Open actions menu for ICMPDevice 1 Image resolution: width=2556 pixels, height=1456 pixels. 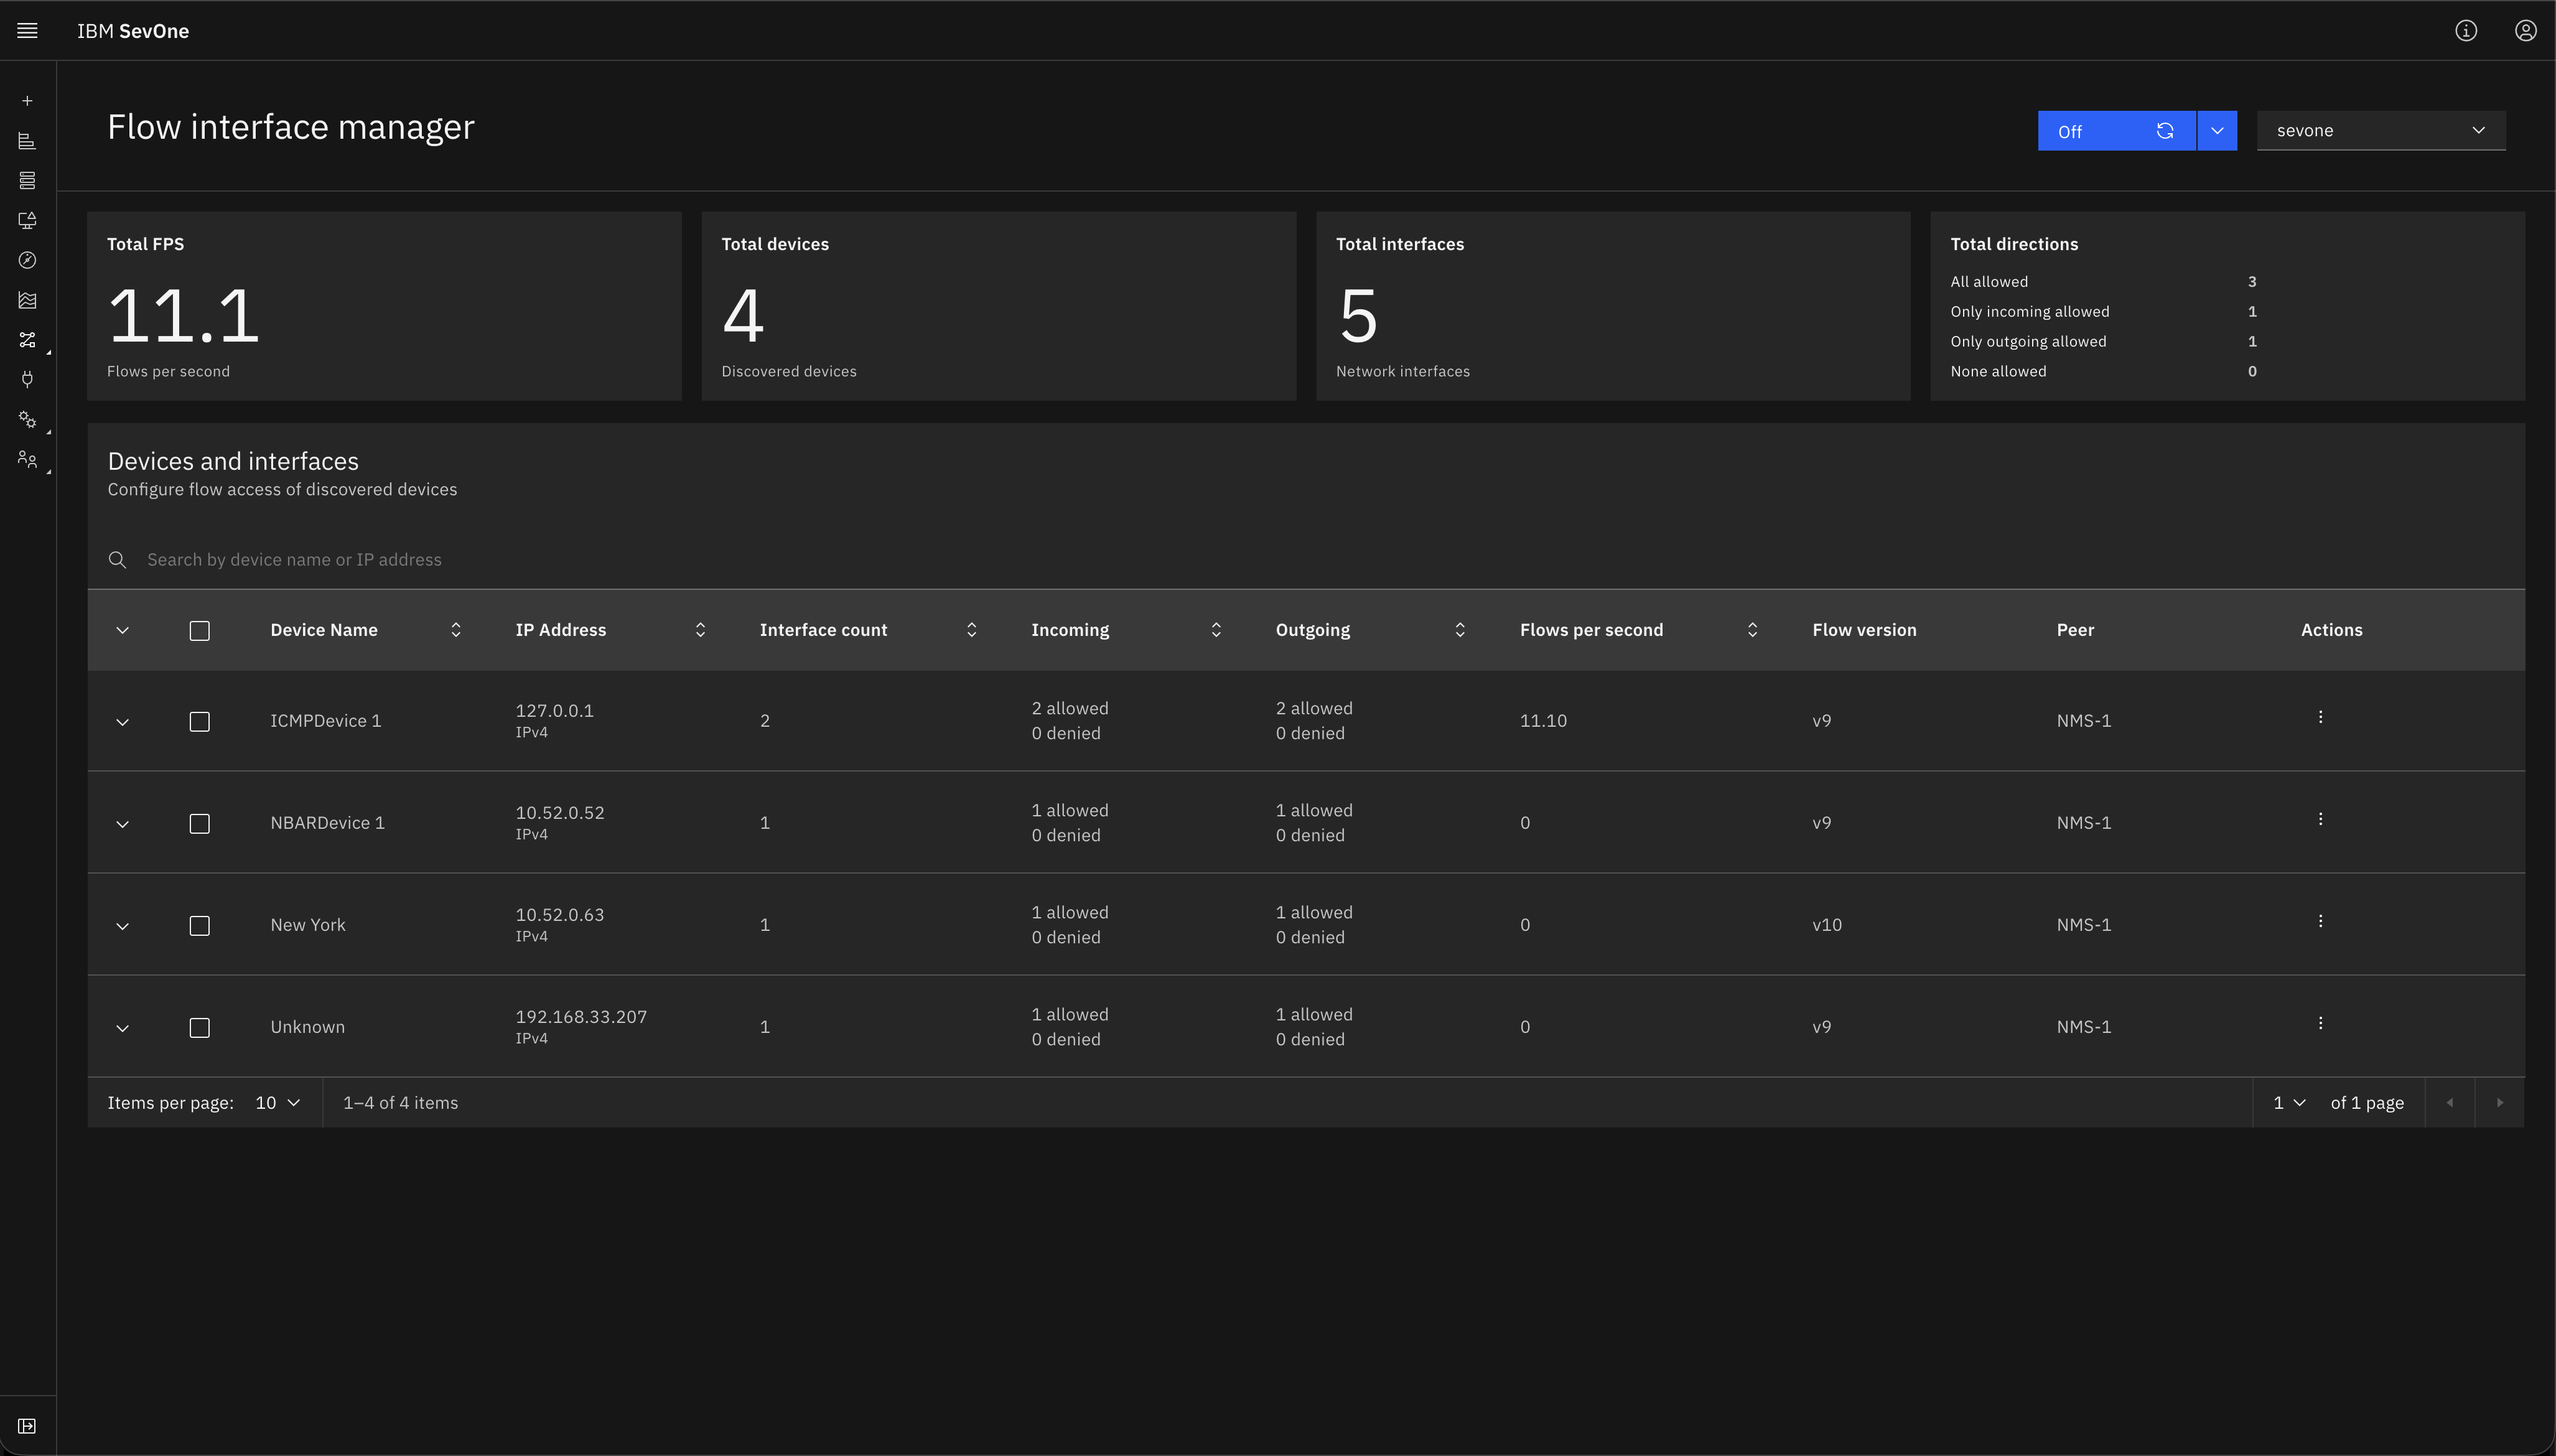point(2320,717)
